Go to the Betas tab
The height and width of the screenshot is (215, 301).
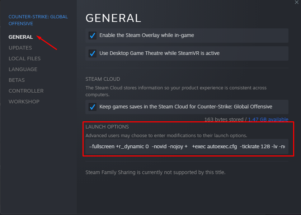[17, 80]
